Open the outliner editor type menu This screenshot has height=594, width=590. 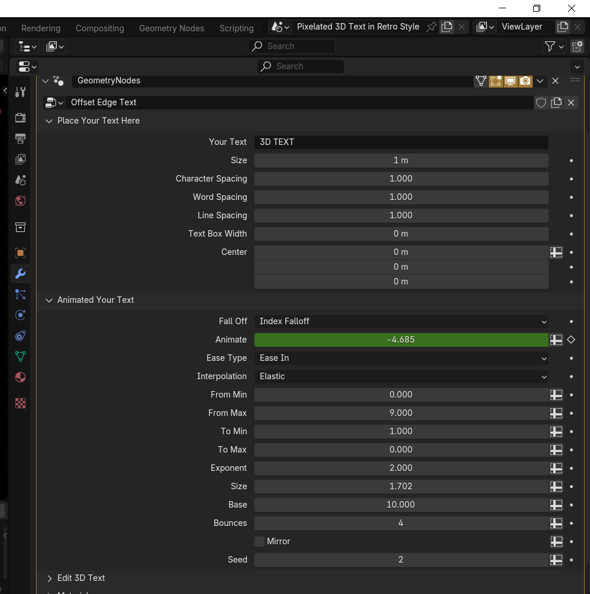(x=27, y=46)
